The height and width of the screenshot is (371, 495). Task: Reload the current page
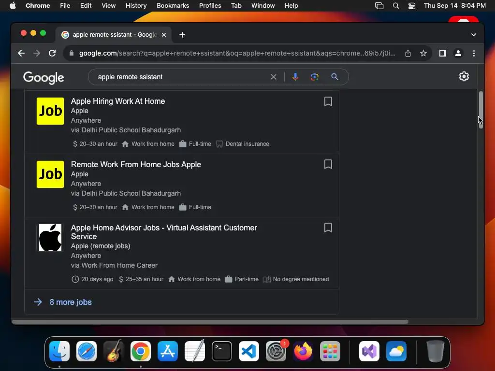point(52,53)
